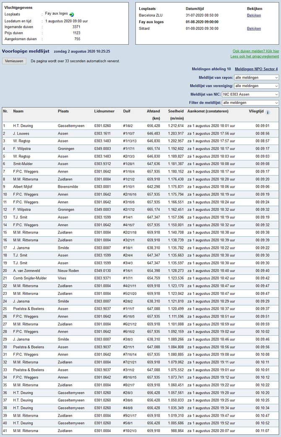Click the Naam column header
Image resolution: width=281 pixels, height=437 pixels.
point(18,111)
